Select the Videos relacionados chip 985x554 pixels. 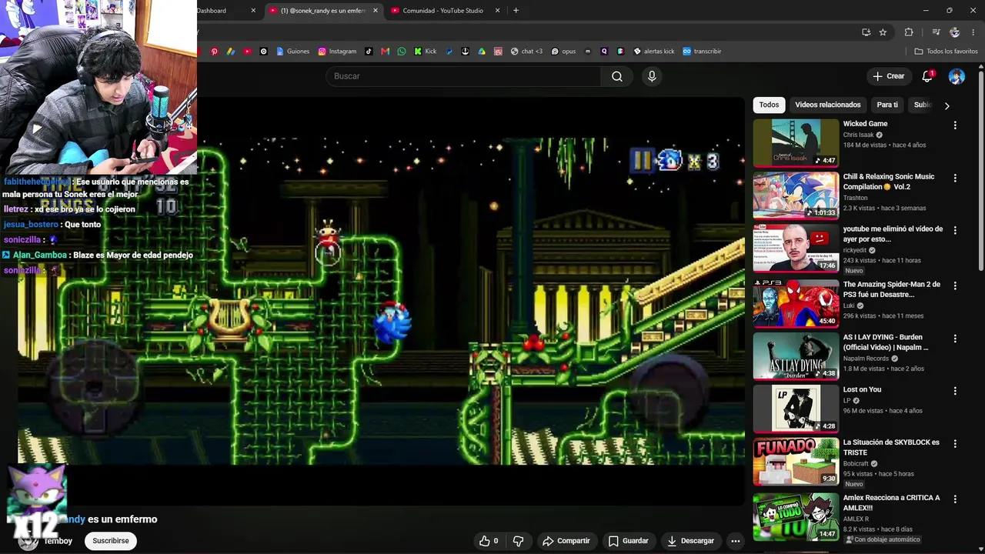[x=827, y=105]
